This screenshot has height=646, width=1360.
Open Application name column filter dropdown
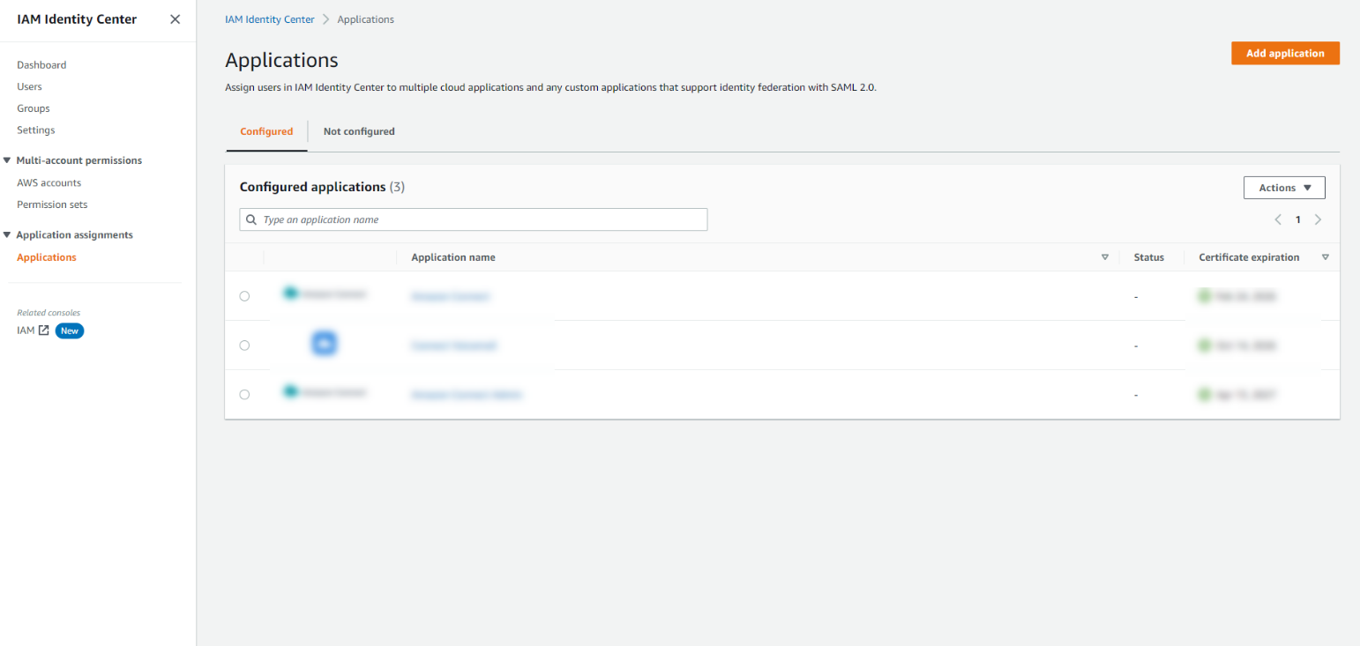[1105, 256]
